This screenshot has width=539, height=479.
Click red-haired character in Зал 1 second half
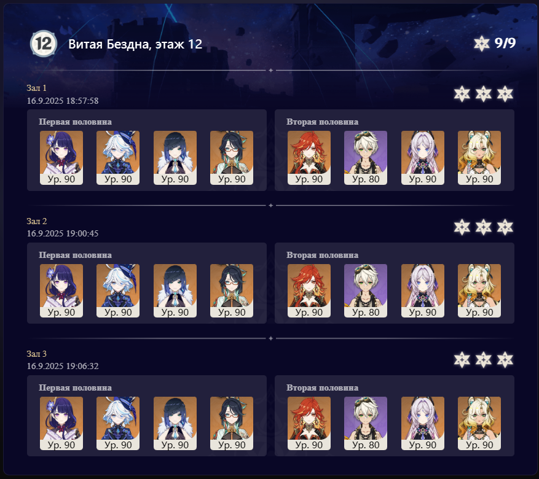[309, 158]
